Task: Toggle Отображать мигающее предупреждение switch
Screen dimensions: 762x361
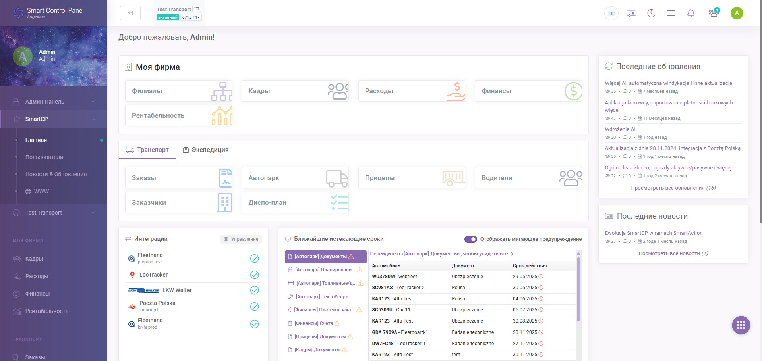Action: (x=471, y=239)
